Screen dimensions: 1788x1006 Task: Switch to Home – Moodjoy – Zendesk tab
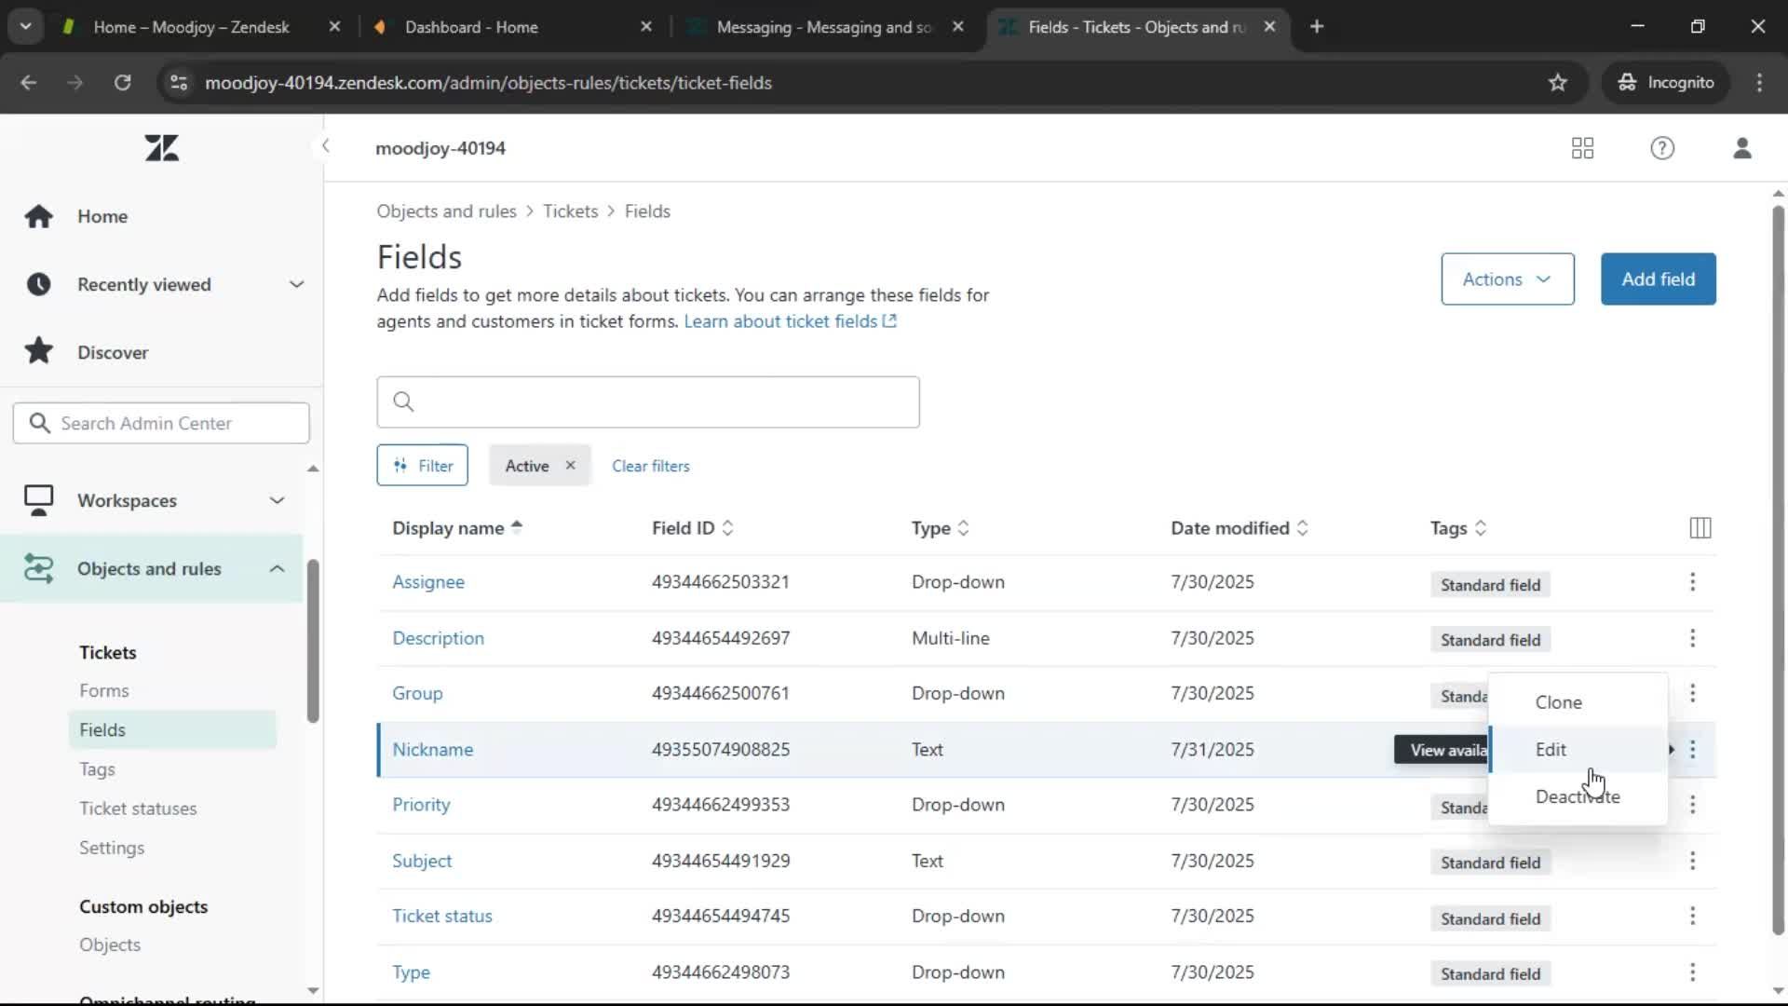tap(200, 27)
